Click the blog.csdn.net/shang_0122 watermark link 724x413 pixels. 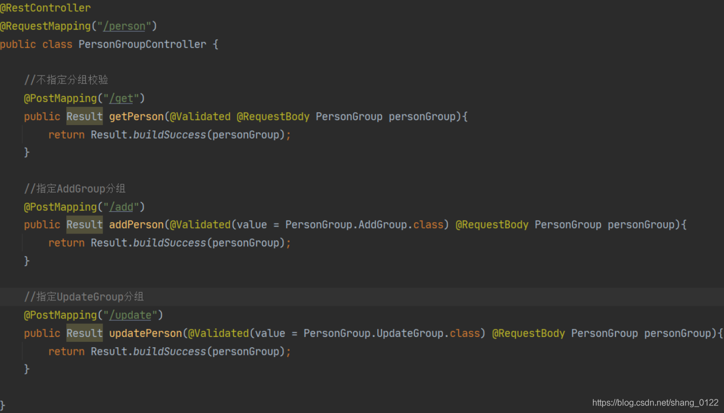tap(655, 403)
